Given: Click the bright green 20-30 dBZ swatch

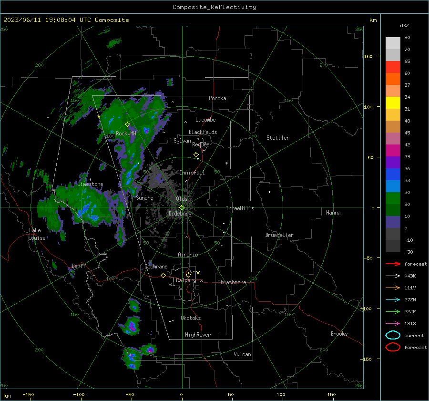Looking at the screenshot, I should coord(393,198).
